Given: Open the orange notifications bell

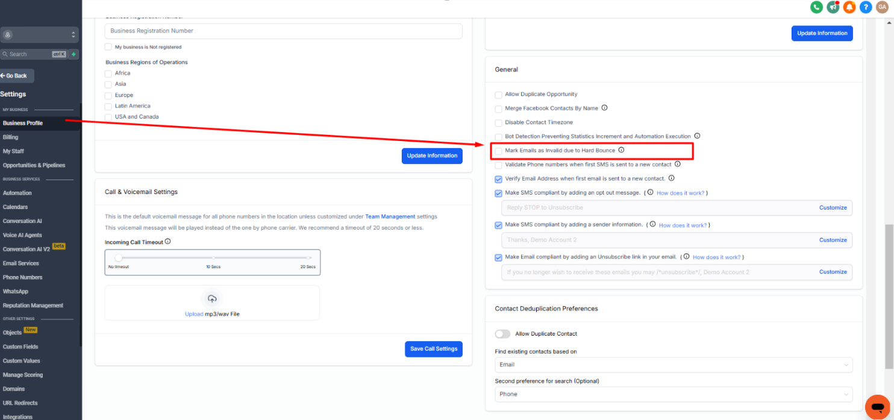Looking at the screenshot, I should (x=849, y=7).
